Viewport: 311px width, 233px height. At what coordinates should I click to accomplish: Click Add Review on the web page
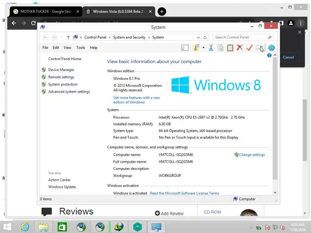169,213
